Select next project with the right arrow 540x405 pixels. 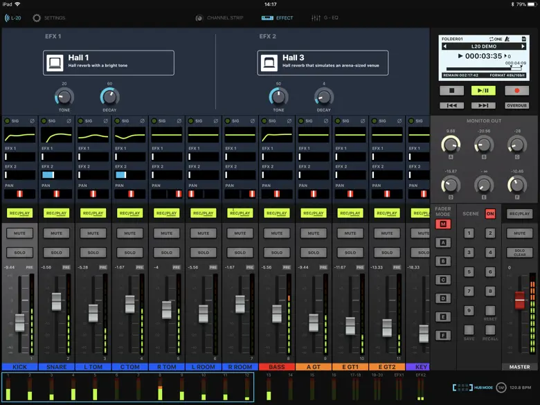(523, 46)
